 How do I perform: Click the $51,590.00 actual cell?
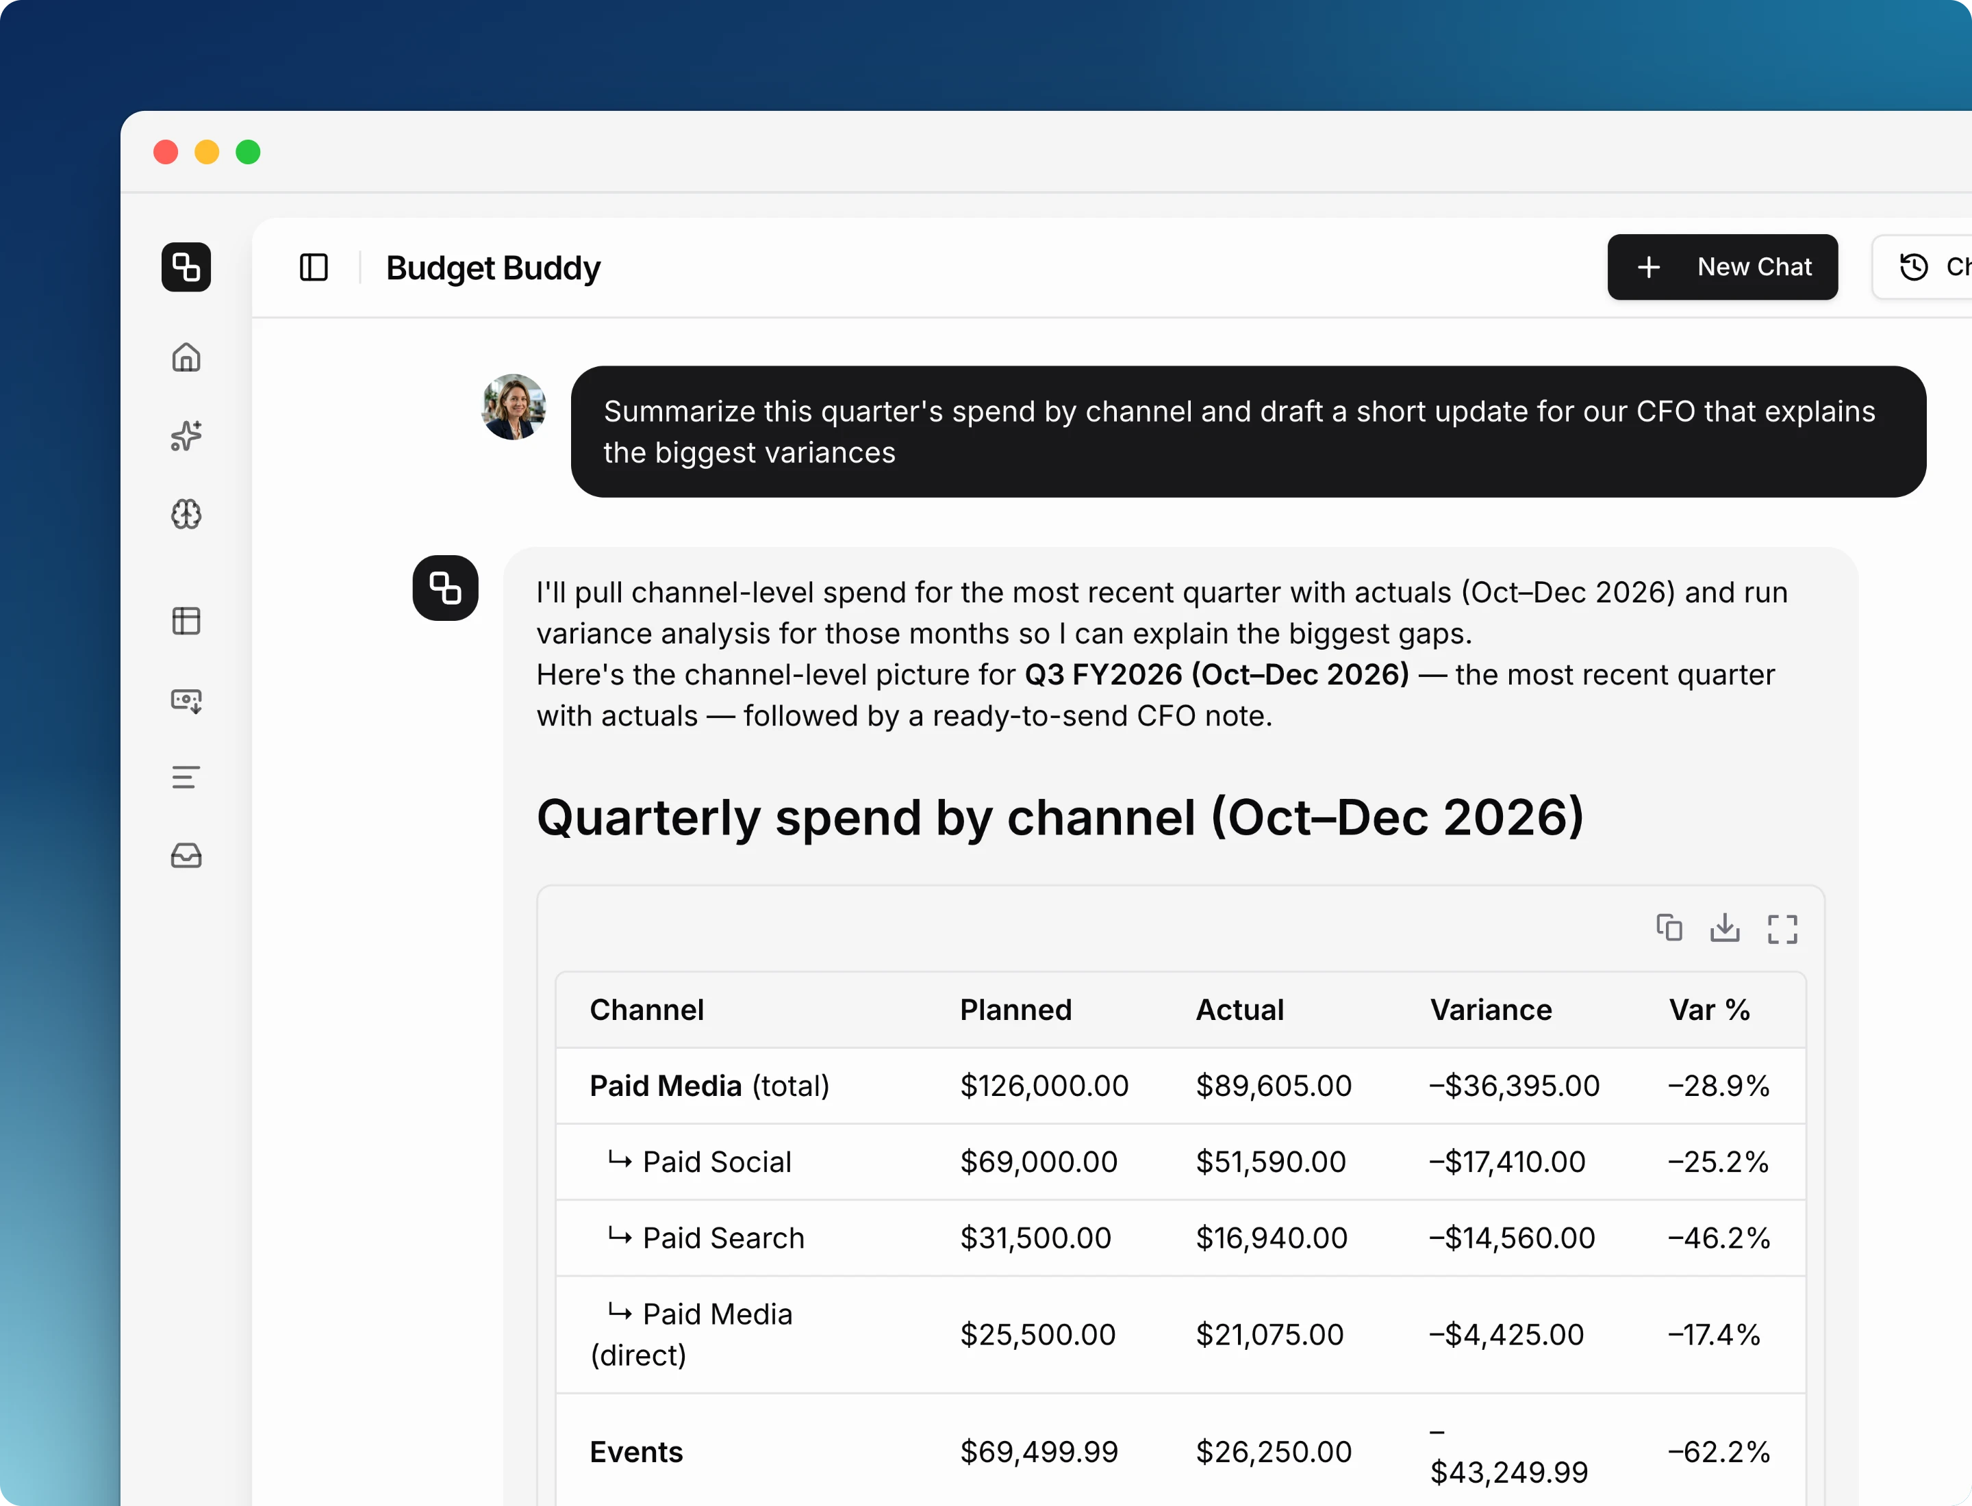click(x=1271, y=1162)
